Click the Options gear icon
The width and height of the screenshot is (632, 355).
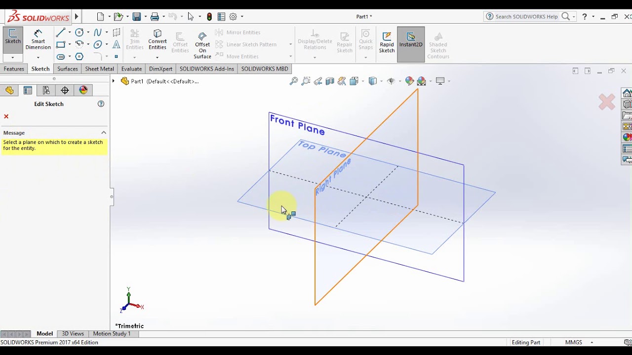click(233, 17)
